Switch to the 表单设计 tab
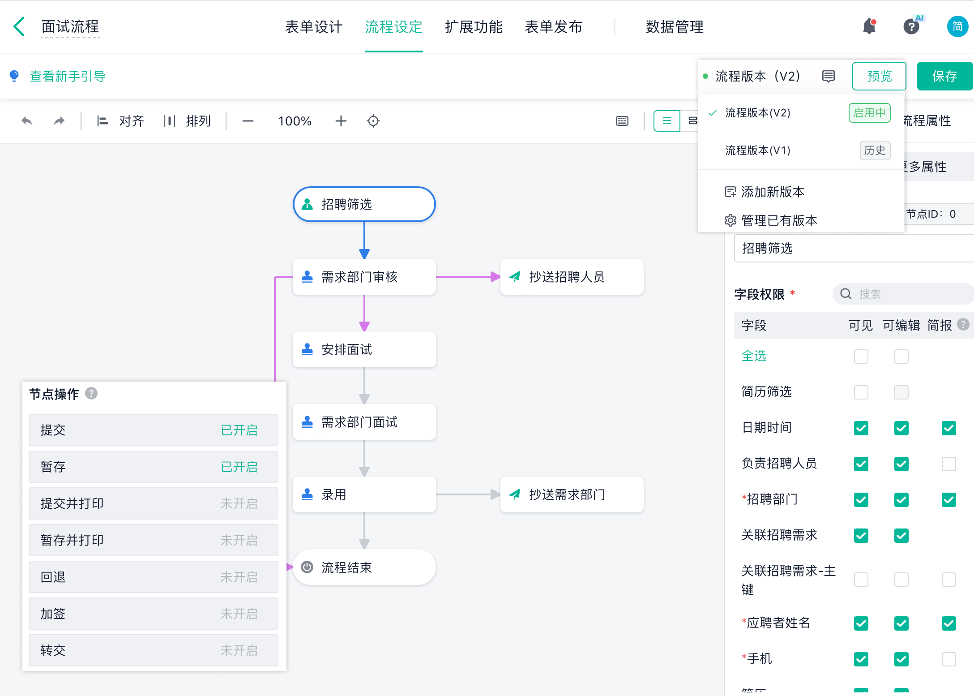 click(314, 27)
